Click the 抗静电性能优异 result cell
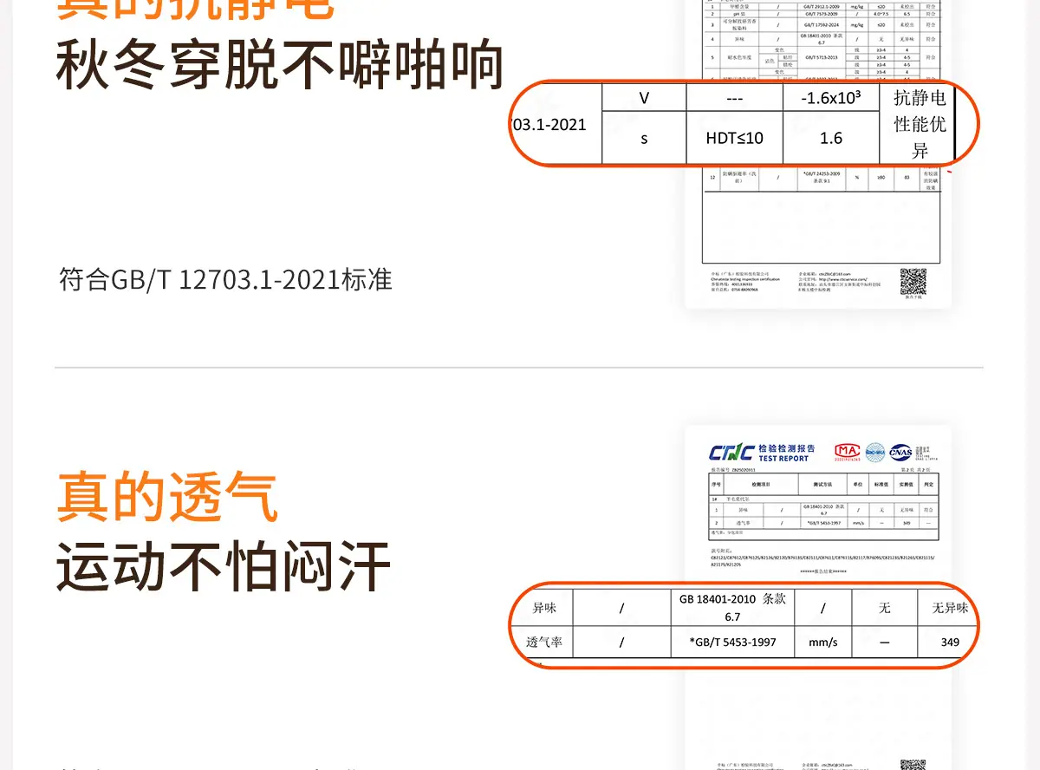Screen dimensions: 1040x770 (919, 124)
